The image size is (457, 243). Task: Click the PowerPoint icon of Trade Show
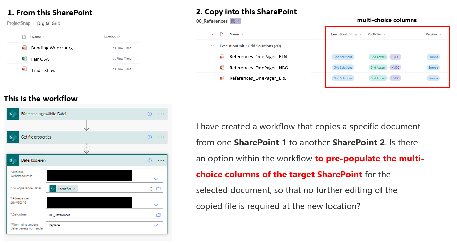[x=24, y=69]
